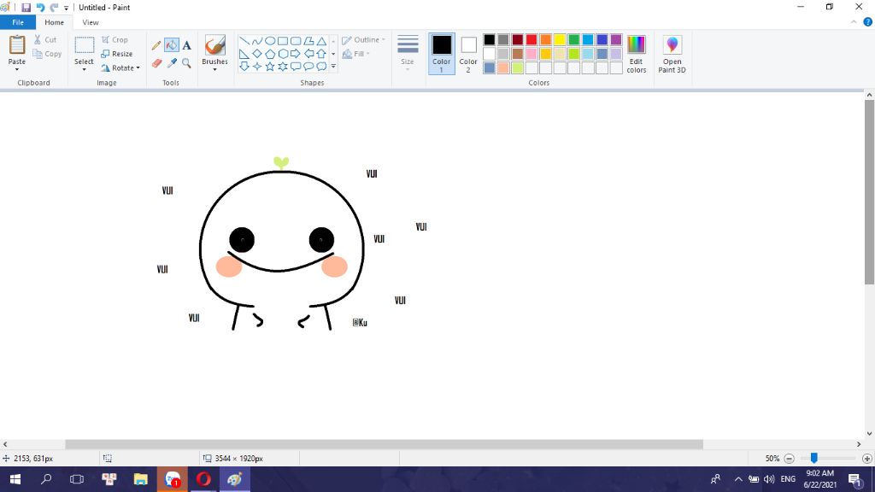Open Paint 3D from the ribbon

tap(672, 54)
